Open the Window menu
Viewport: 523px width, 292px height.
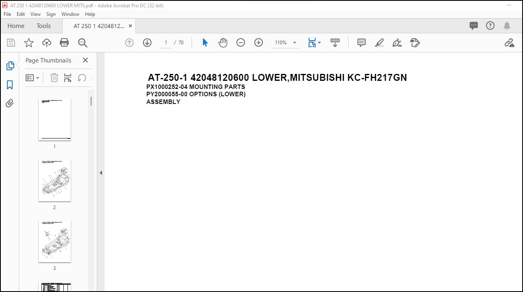70,14
